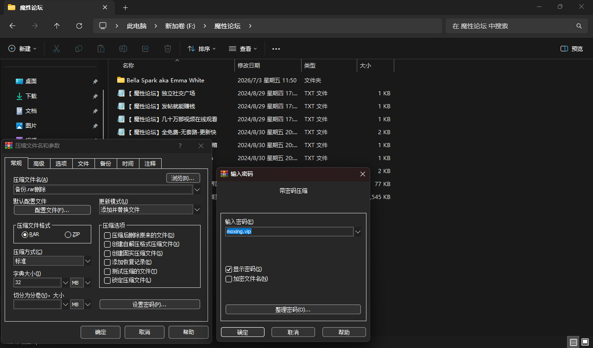Click the Paste clipboard icon

coord(101,49)
